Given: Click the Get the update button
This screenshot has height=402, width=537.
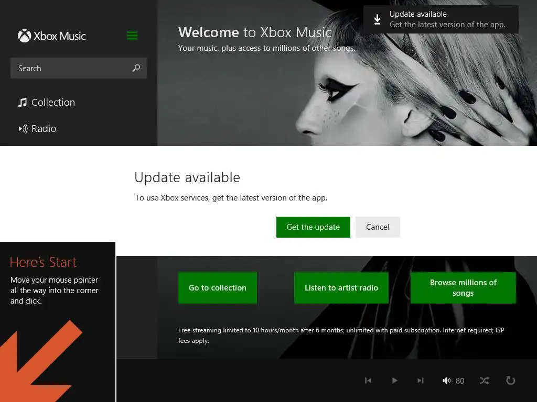Looking at the screenshot, I should coord(313,227).
